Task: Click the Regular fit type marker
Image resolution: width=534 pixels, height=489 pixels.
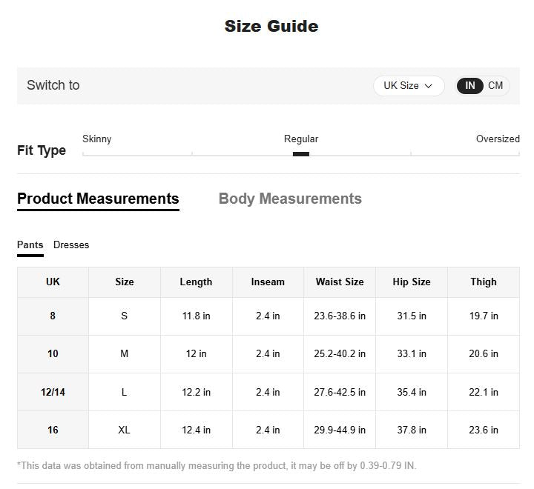Action: point(301,153)
